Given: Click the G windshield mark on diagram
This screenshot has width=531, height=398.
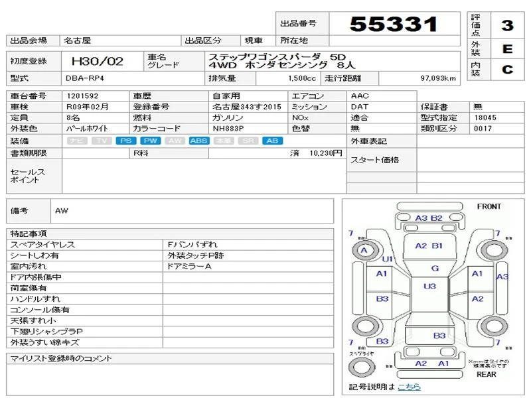Looking at the screenshot, I should pyautogui.click(x=435, y=268).
